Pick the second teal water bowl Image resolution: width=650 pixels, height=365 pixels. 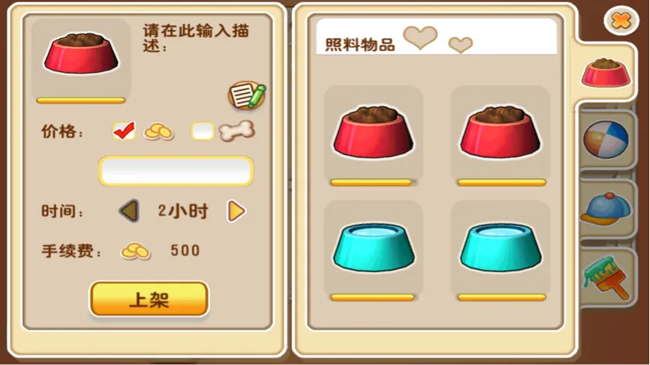pyautogui.click(x=501, y=251)
